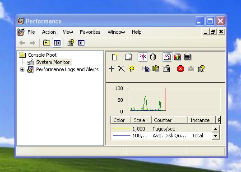Click Performance title bar app icon
The image size is (241, 172).
coord(21,21)
